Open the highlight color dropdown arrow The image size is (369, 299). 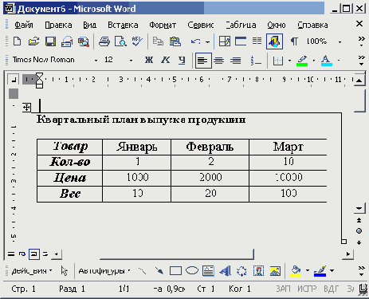314,61
